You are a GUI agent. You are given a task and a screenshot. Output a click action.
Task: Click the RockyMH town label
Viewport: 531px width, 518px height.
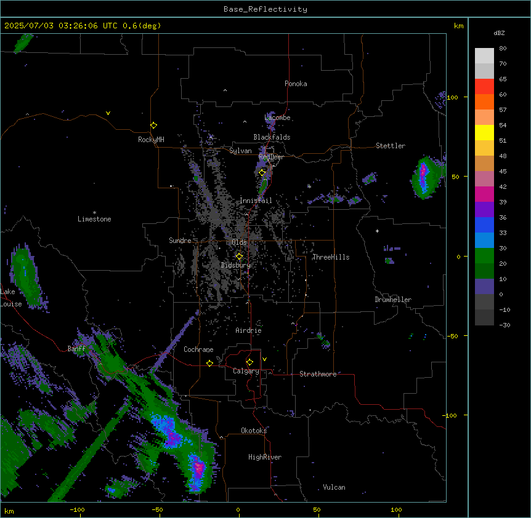click(x=151, y=140)
